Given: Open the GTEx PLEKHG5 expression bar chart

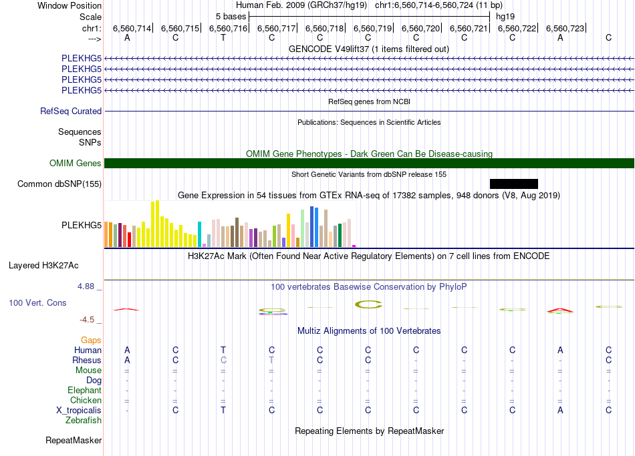Looking at the screenshot, I should 230,224.
